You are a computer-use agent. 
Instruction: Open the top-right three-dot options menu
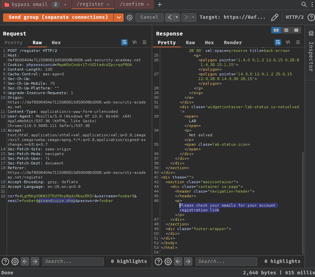(x=312, y=4)
